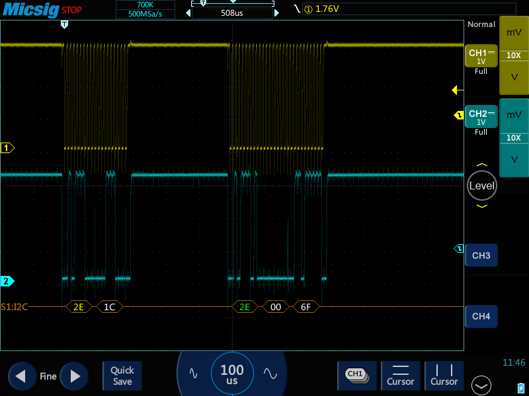
Task: Open trigger settings showing 1.76V
Action: point(409,9)
